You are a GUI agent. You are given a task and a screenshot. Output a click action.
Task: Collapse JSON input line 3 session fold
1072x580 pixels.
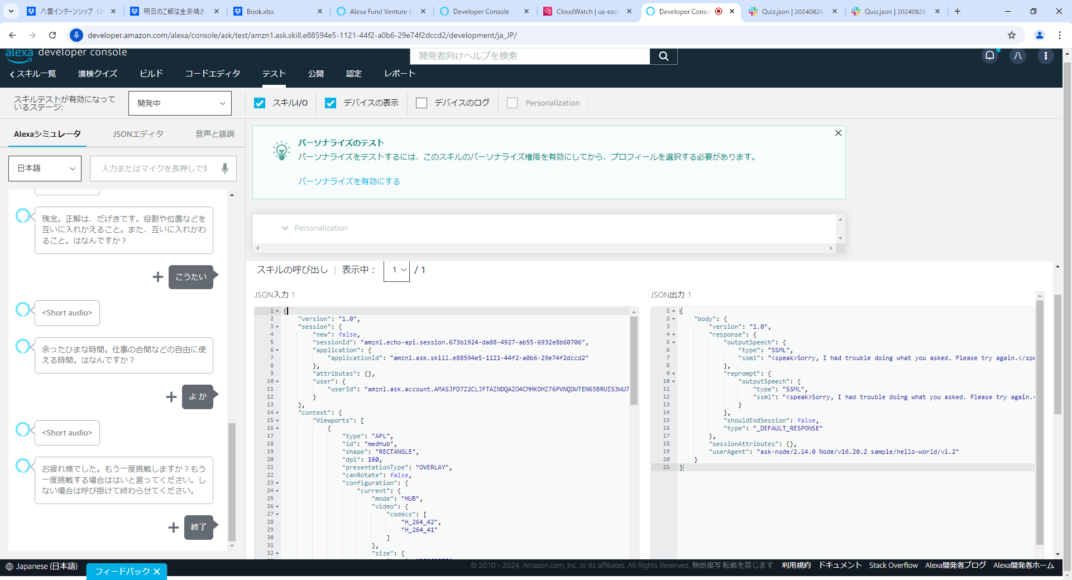pyautogui.click(x=277, y=327)
